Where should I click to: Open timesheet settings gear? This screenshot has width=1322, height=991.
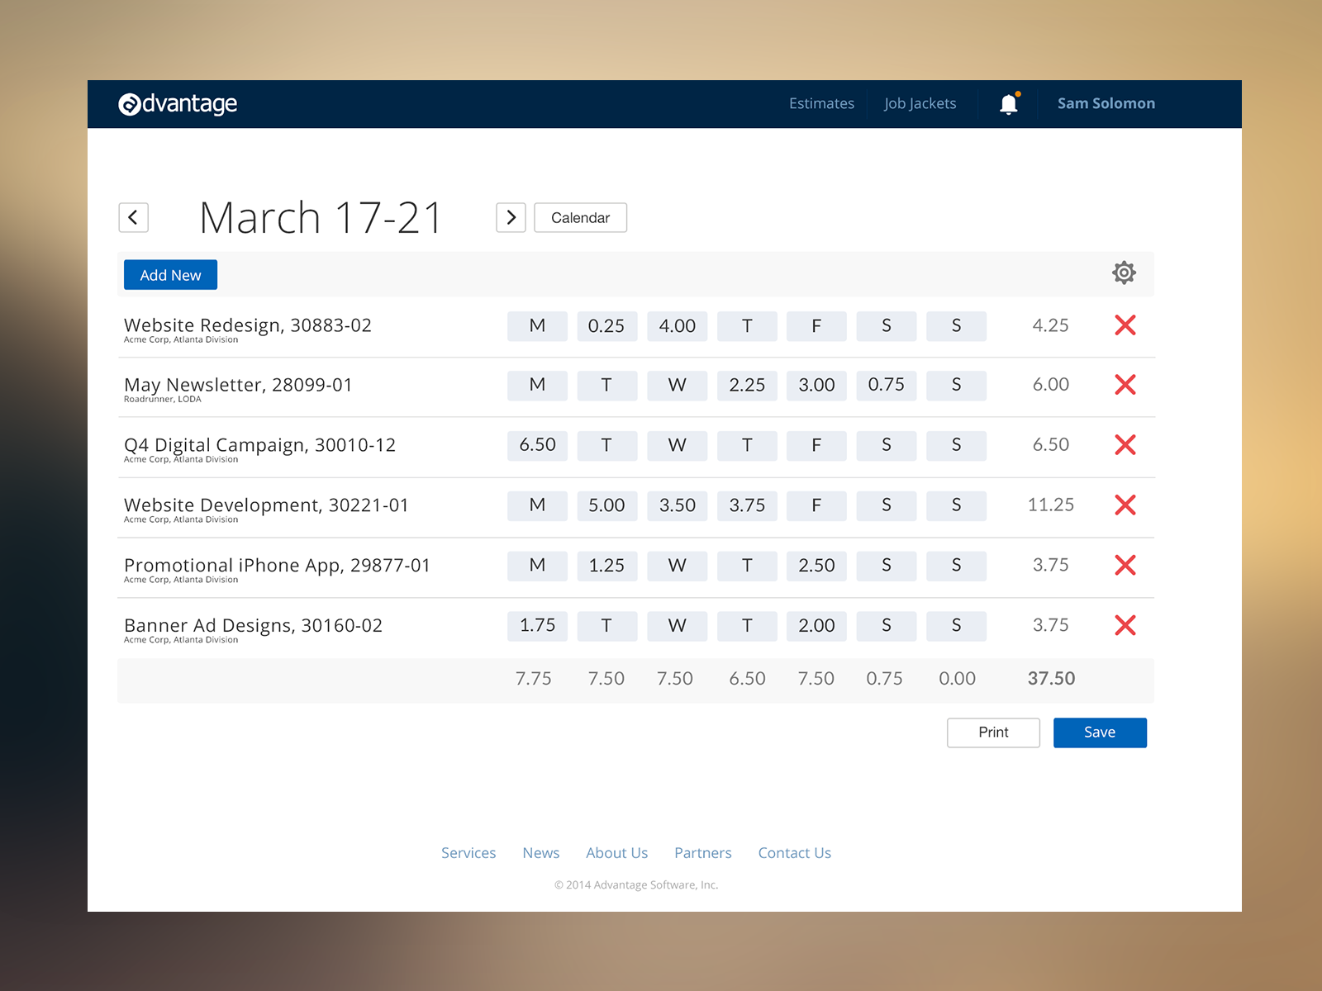tap(1124, 273)
